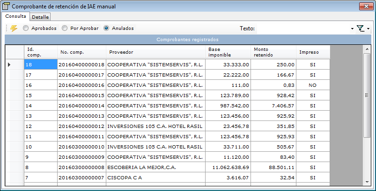376x191 pixels.
Task: Sort by the Base imponible column header
Action: coord(228,52)
